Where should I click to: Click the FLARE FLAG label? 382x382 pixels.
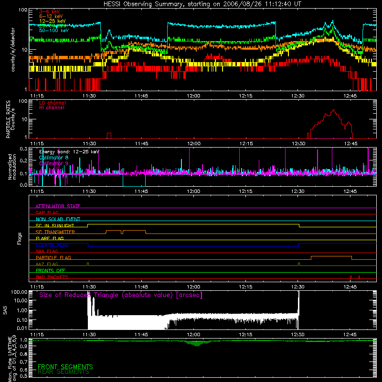[x=50, y=238]
